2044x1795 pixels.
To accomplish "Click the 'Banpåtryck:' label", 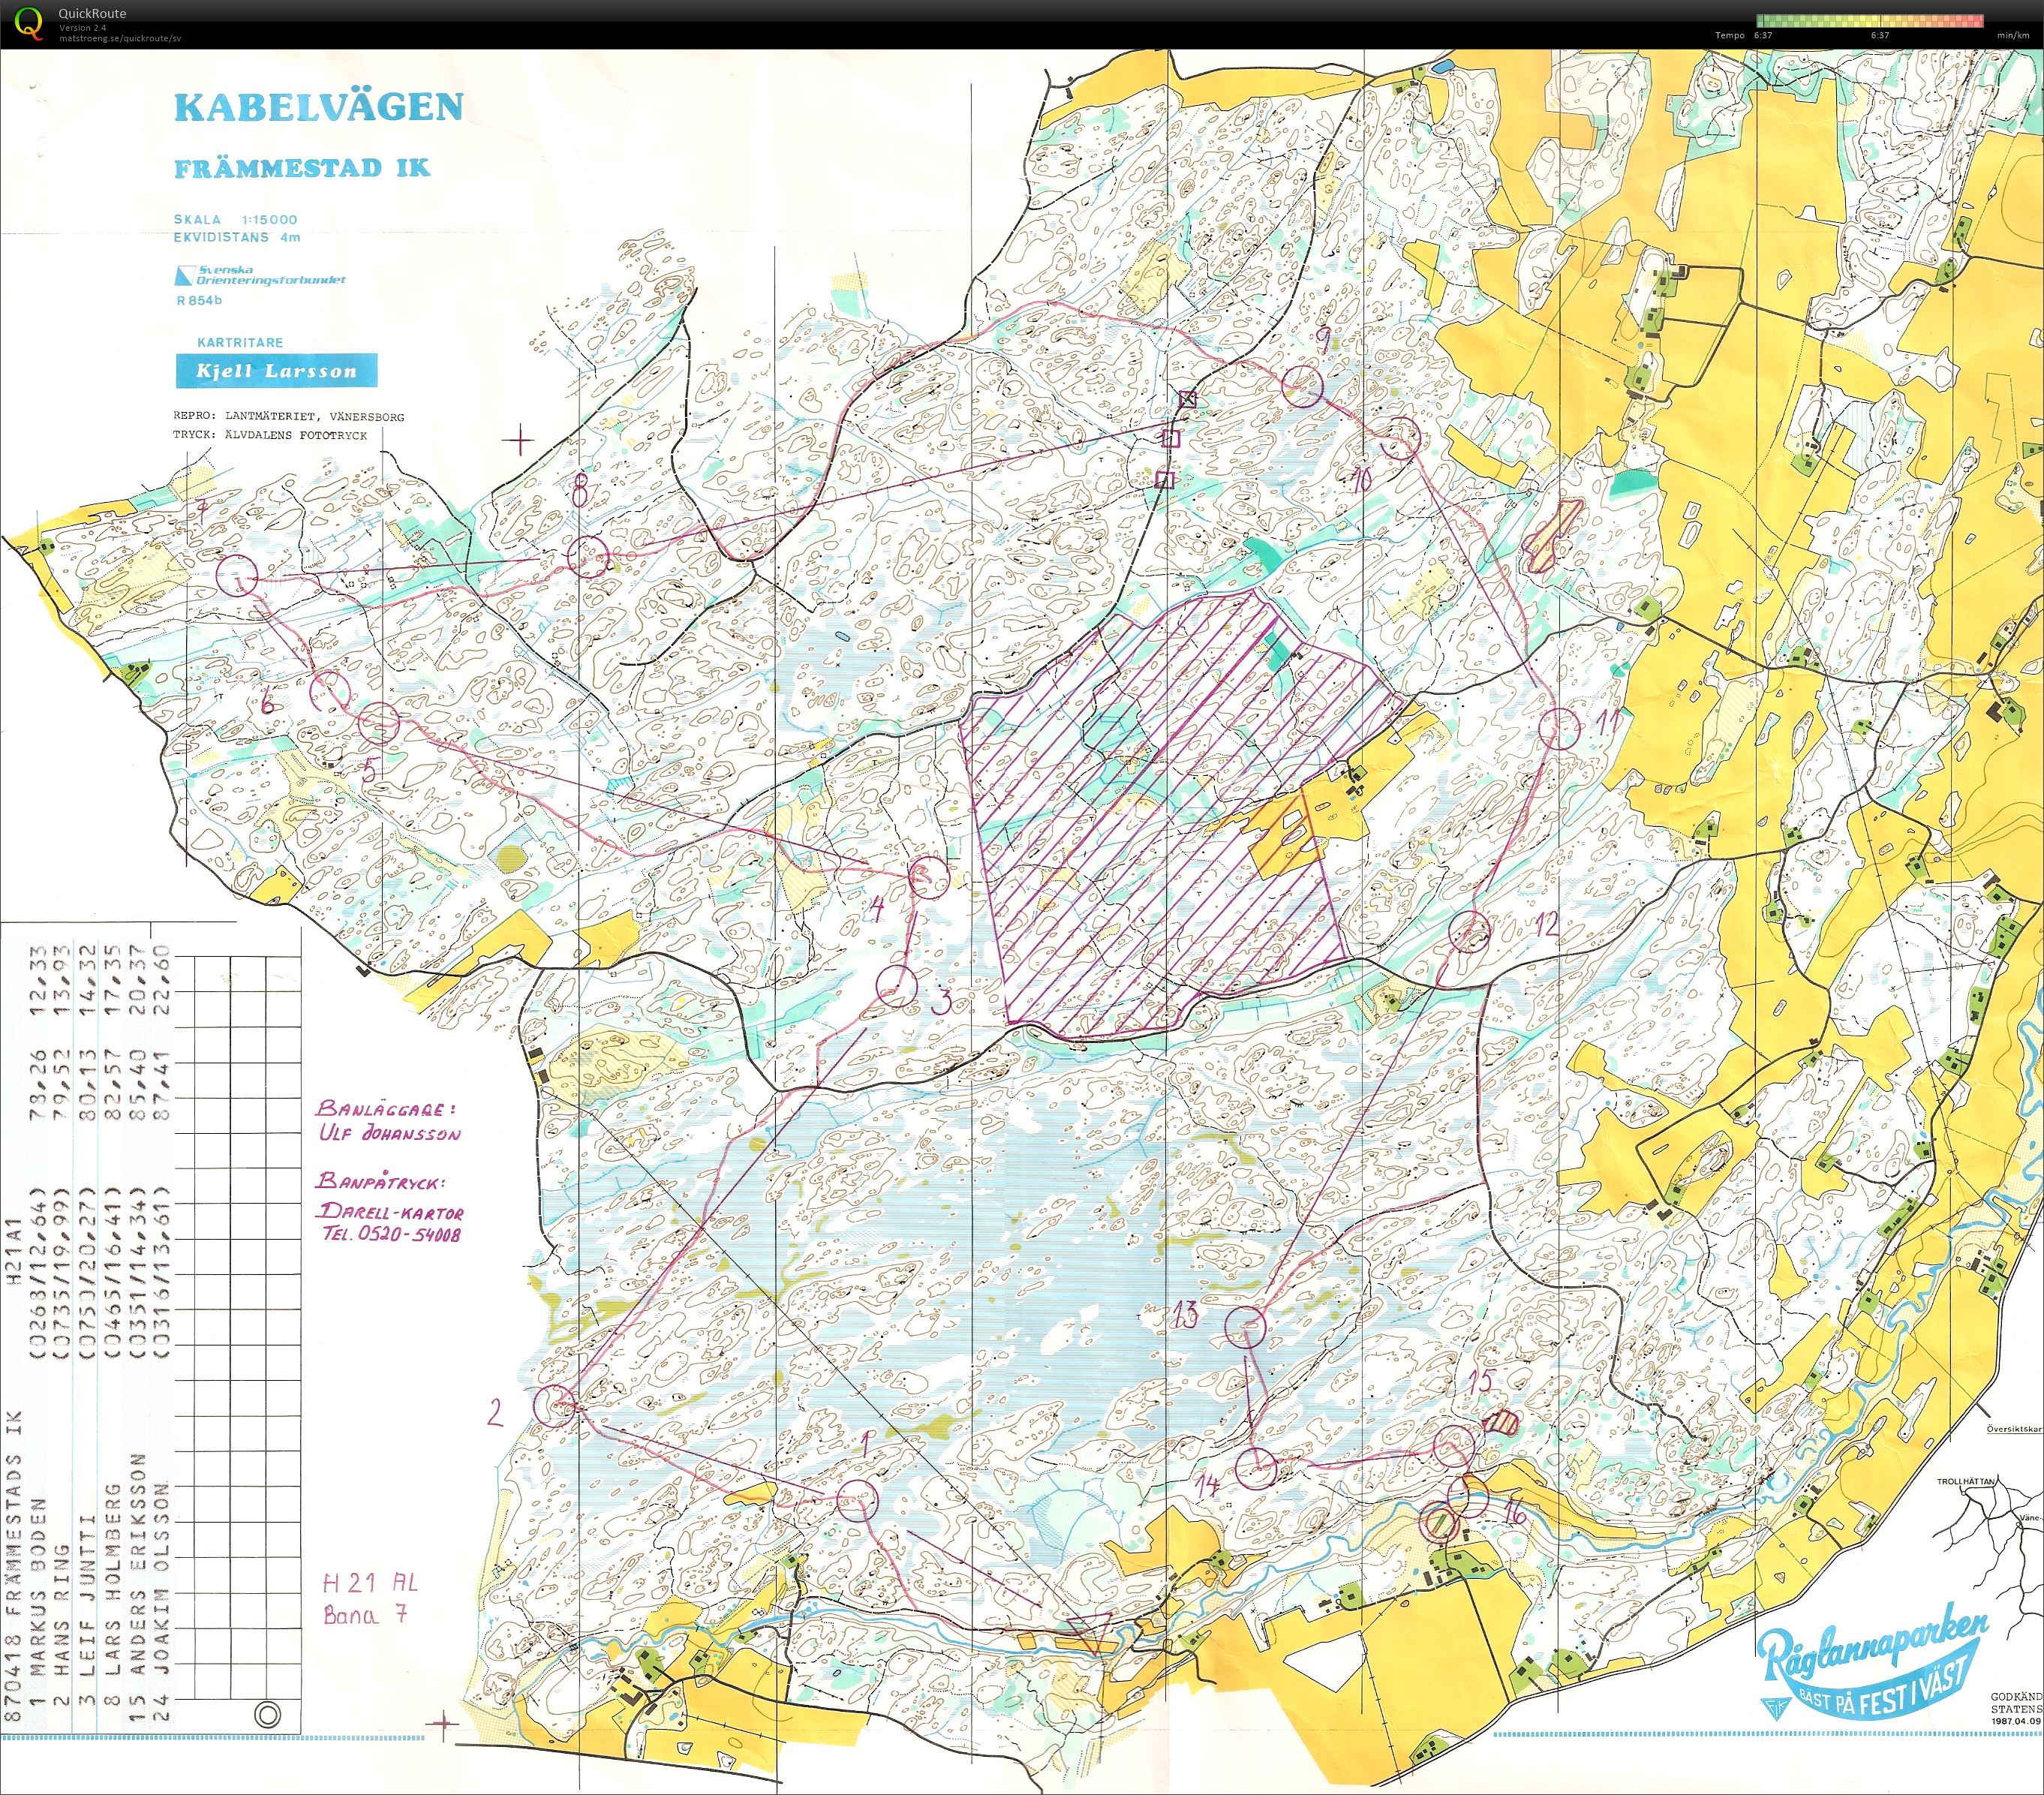I will [381, 1182].
